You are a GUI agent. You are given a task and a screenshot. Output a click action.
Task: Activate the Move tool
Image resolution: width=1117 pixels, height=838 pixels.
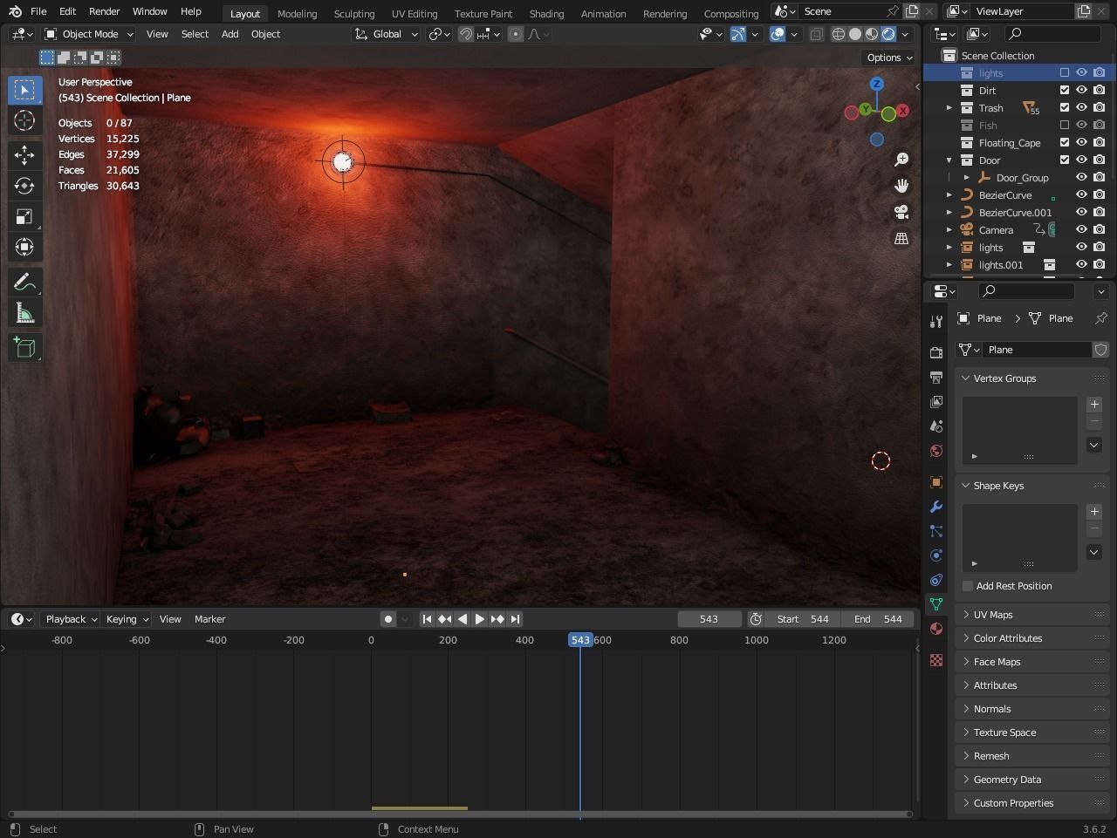[x=24, y=155]
